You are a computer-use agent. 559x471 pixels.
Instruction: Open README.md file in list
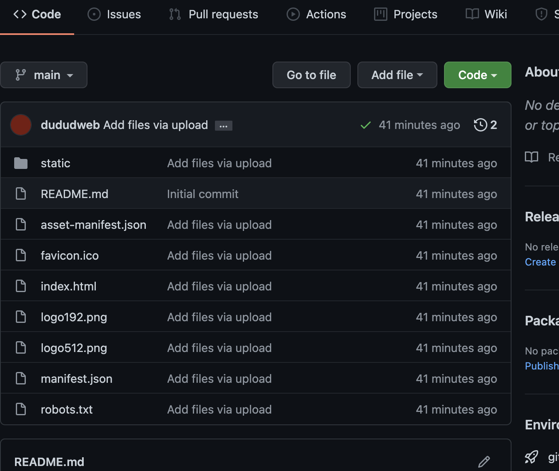[x=75, y=194]
